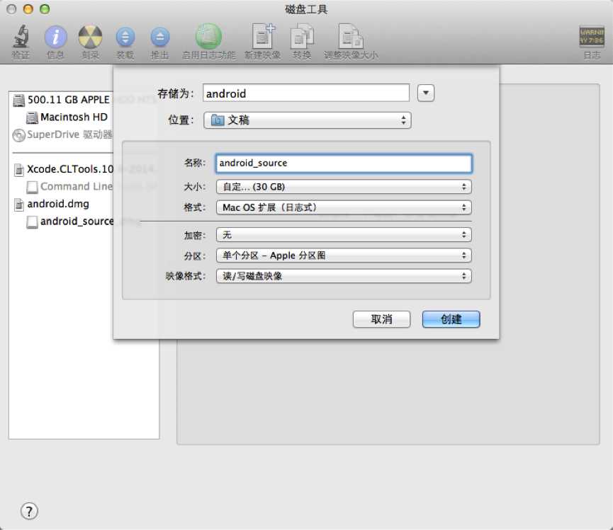Viewport: 613px width, 530px height.
Task: Click the green zoom window button
Action: pyautogui.click(x=45, y=9)
